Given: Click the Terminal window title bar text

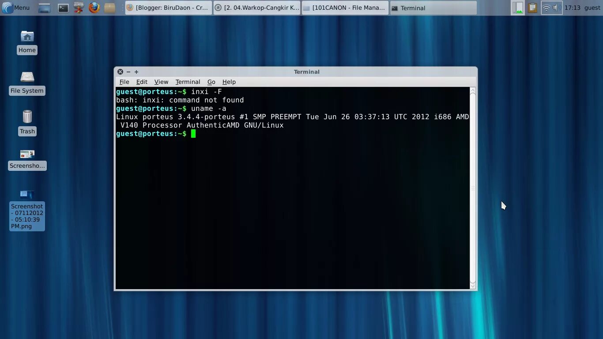Looking at the screenshot, I should pos(307,72).
